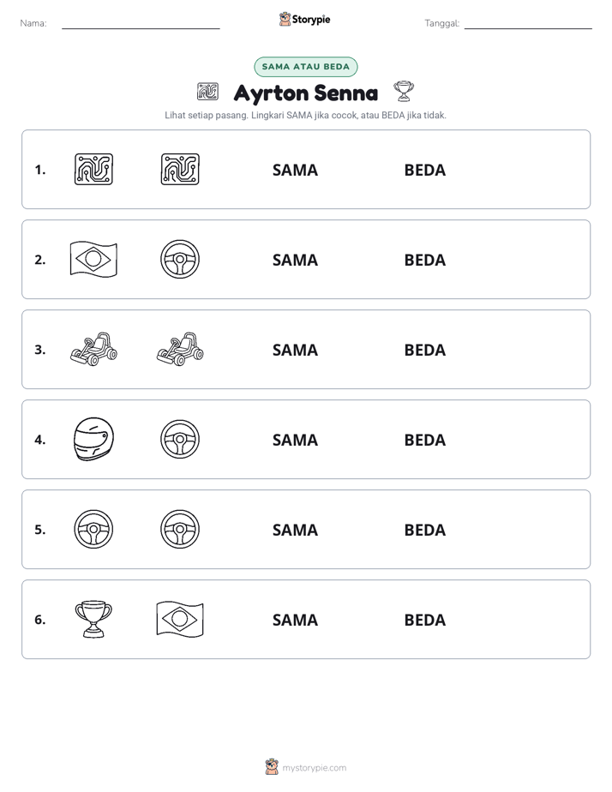Select the Brazil flag icon in row 6
This screenshot has width=612, height=792.
180,619
